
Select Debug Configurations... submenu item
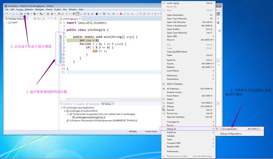click(x=240, y=134)
